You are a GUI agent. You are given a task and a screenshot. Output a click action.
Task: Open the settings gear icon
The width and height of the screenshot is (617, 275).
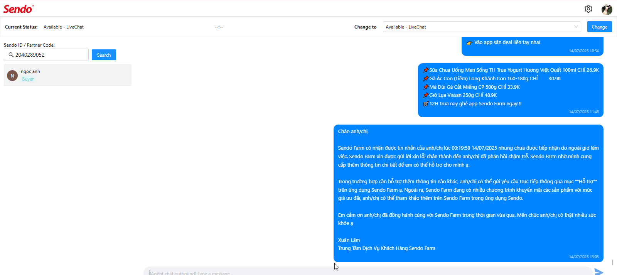tap(588, 9)
